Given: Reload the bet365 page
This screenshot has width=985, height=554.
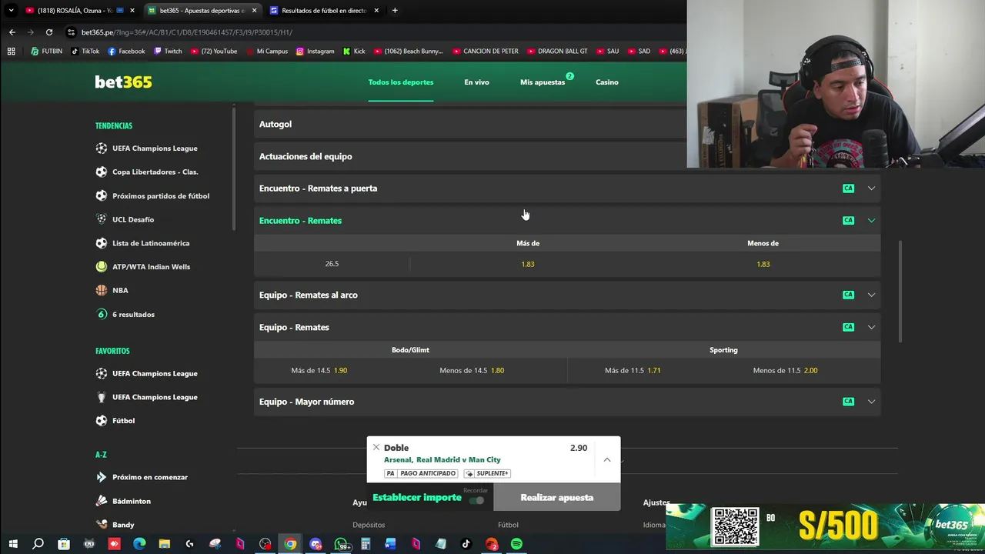Looking at the screenshot, I should coord(49,32).
